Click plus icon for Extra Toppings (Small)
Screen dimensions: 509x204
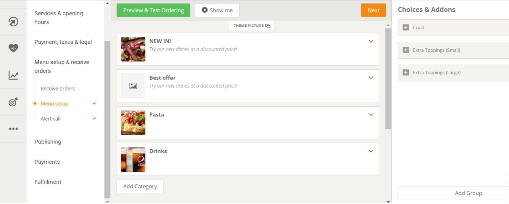(x=406, y=50)
